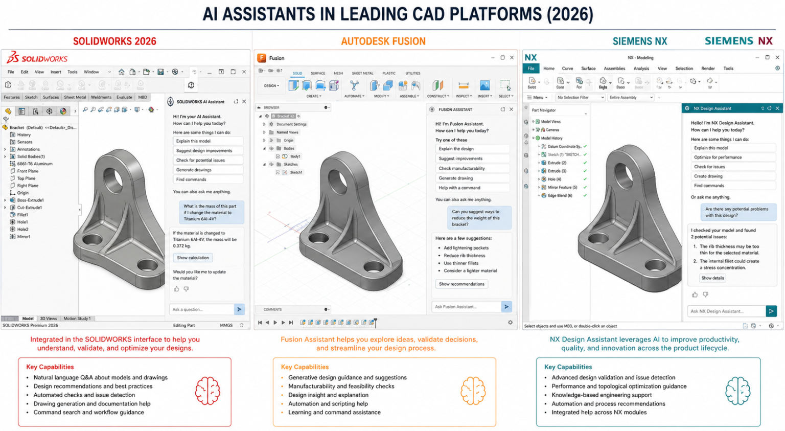The width and height of the screenshot is (785, 431).
Task: Open Fusion timeline settings gear
Action: (x=510, y=323)
